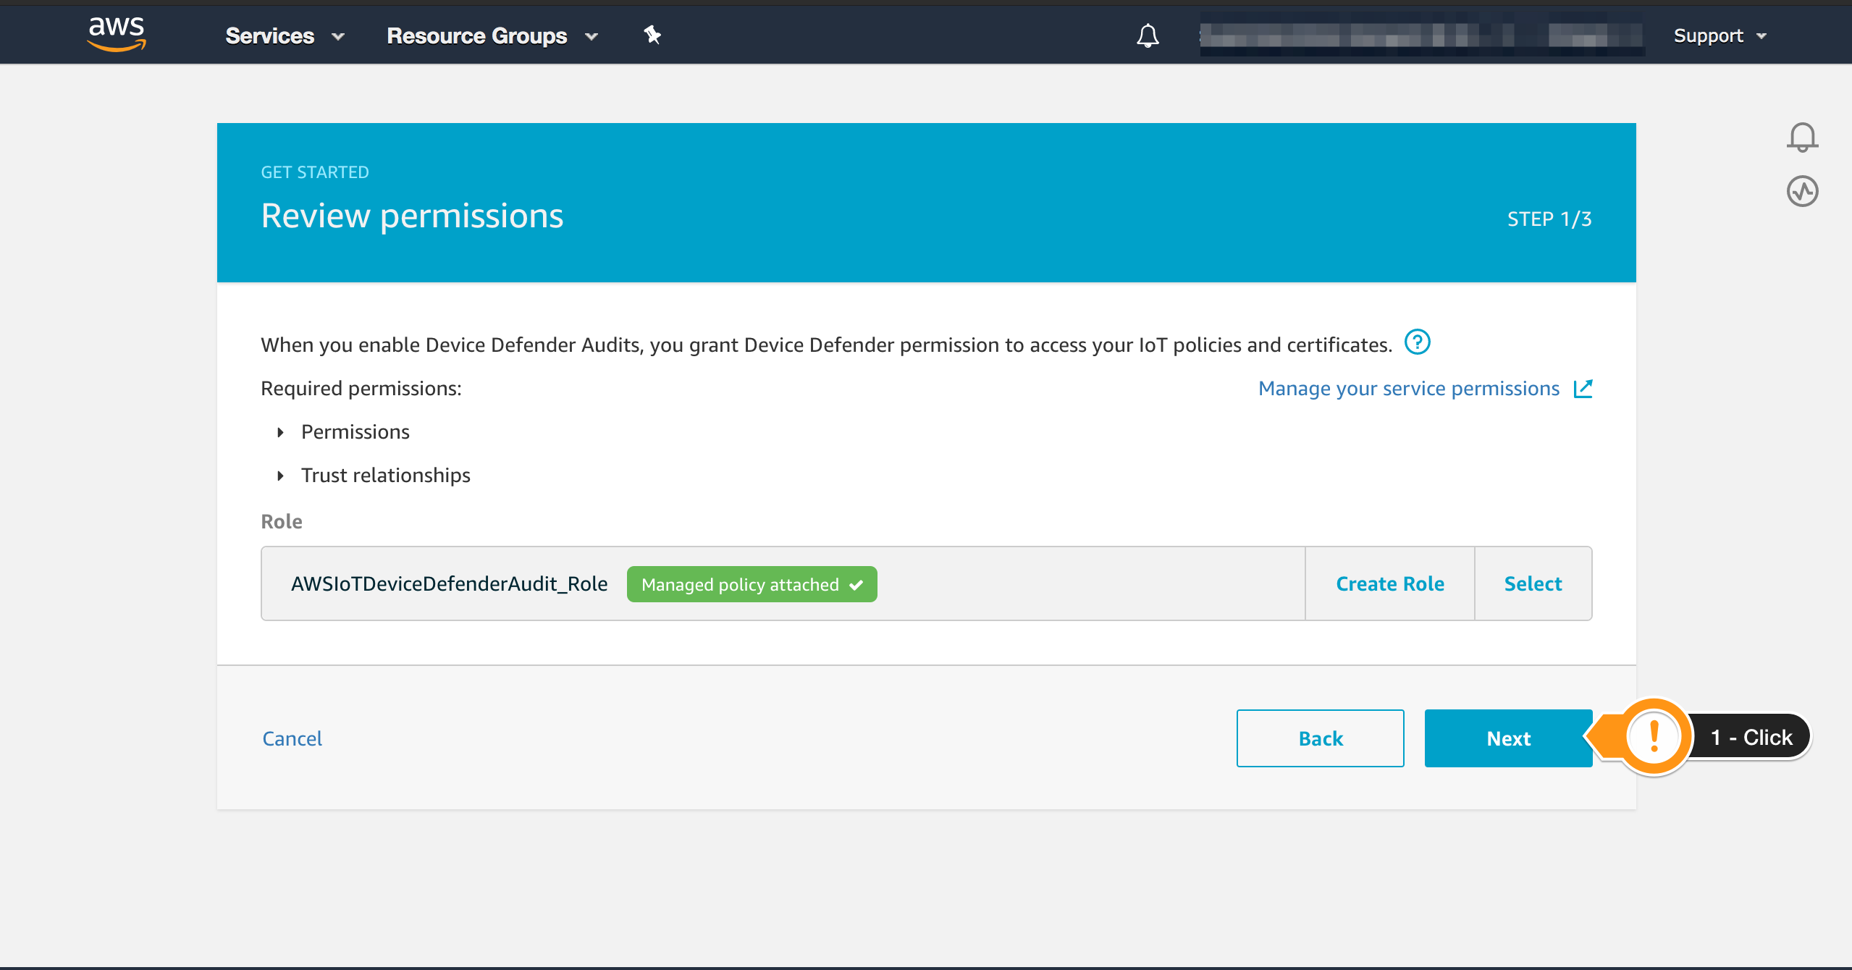Click the activity monitor pulse icon

click(x=1802, y=191)
